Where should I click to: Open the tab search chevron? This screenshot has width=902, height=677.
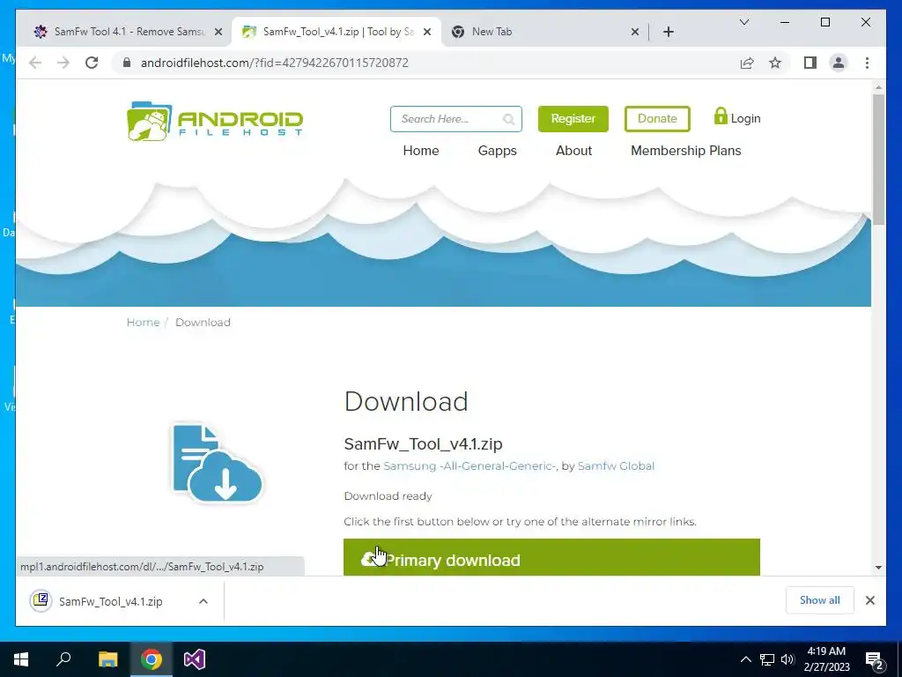743,22
